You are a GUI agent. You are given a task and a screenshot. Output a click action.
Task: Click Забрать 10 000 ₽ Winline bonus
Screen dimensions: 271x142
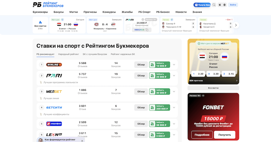tap(159, 65)
